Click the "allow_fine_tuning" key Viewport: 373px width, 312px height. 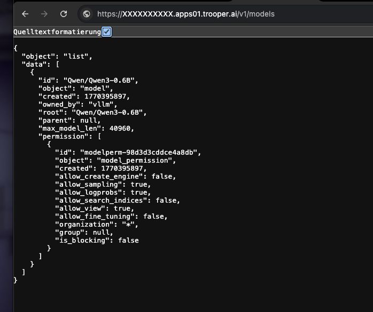[97, 217]
